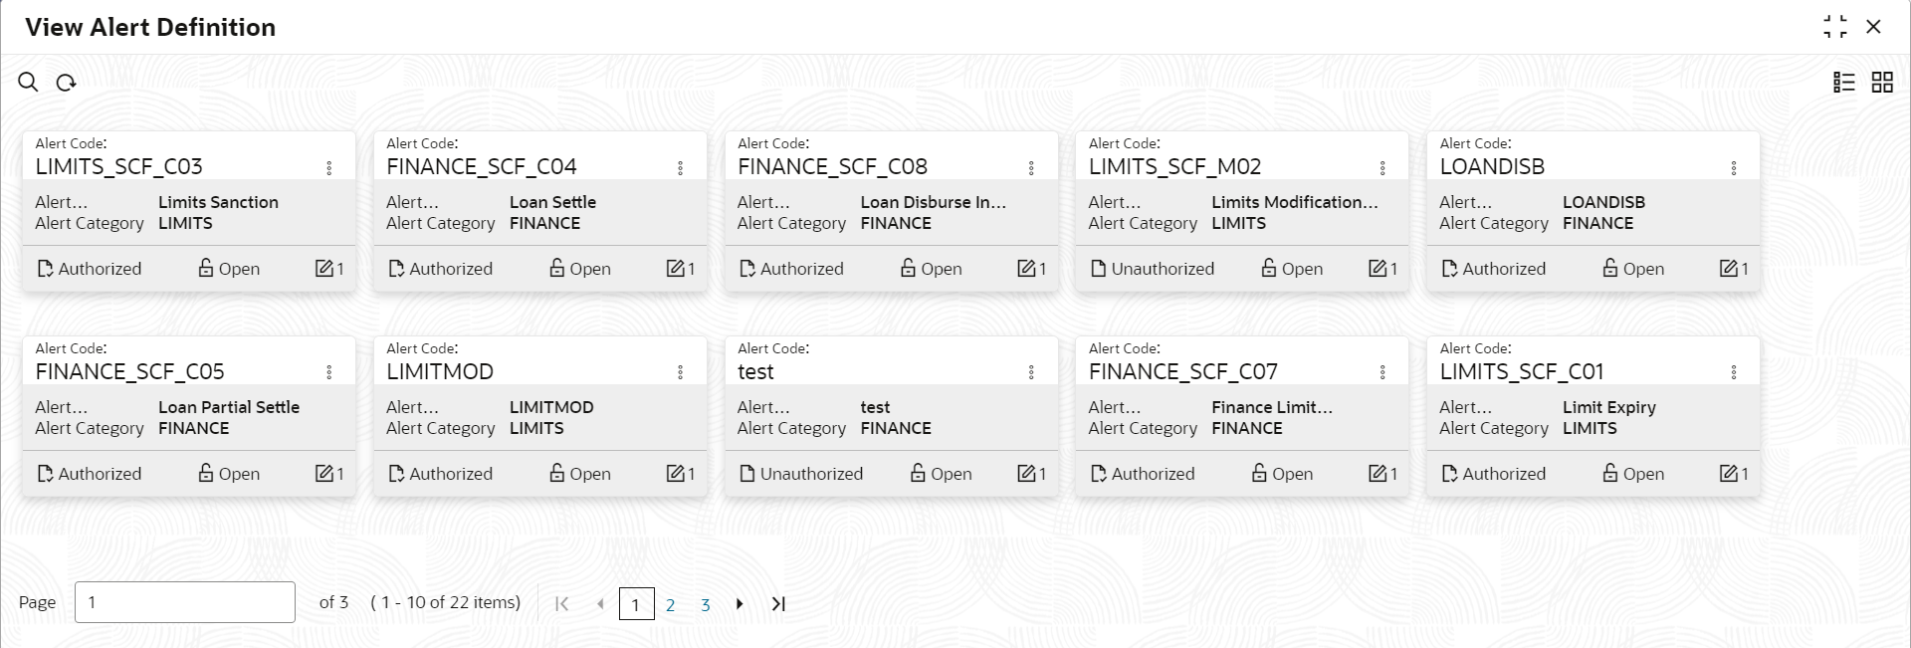The image size is (1911, 648).
Task: Jump to last page of alerts
Action: tap(778, 604)
